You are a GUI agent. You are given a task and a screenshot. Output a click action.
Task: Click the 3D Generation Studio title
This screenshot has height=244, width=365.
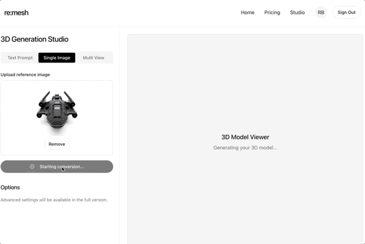tap(35, 39)
